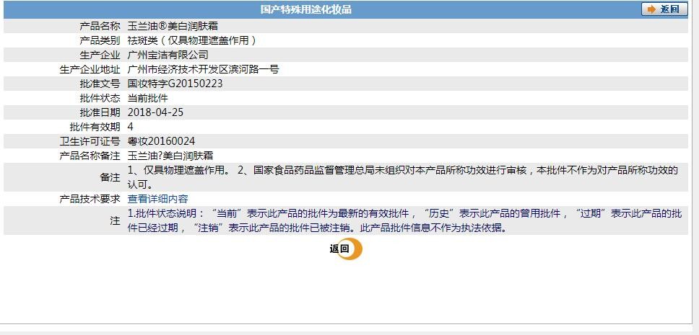
Task: Click the 批准日期 label
Action: (100, 112)
